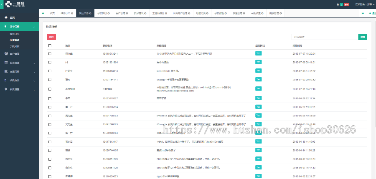This screenshot has width=376, height=179.
Task: Check the S6edge+ row checkbox
Action: tap(50, 80)
